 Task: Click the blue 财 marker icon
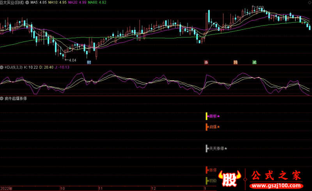[x=89, y=62]
